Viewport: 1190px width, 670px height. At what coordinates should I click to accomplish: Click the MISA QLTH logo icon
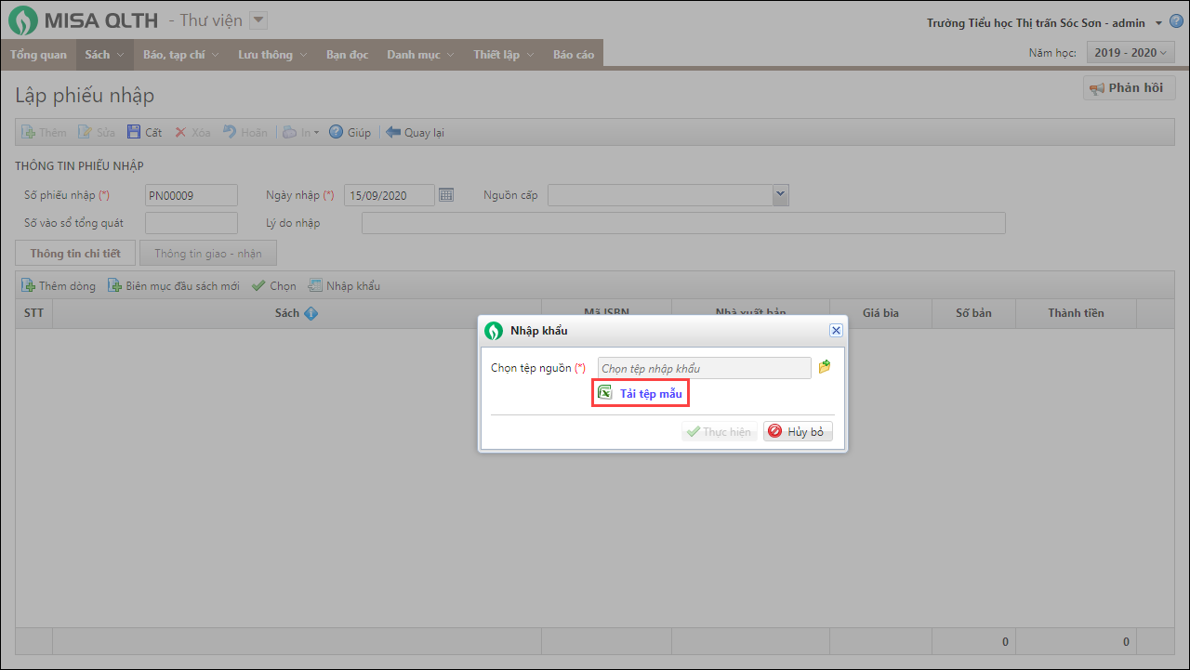23,20
